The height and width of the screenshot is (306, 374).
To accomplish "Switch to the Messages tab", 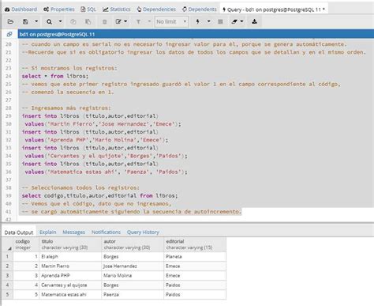I will (74, 232).
